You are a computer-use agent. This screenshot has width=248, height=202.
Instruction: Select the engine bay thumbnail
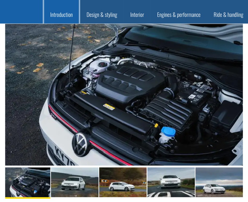tap(28, 182)
